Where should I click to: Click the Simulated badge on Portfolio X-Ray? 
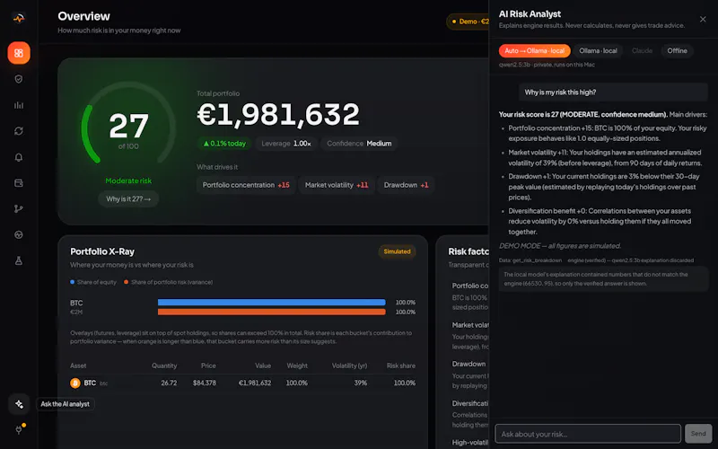click(397, 251)
